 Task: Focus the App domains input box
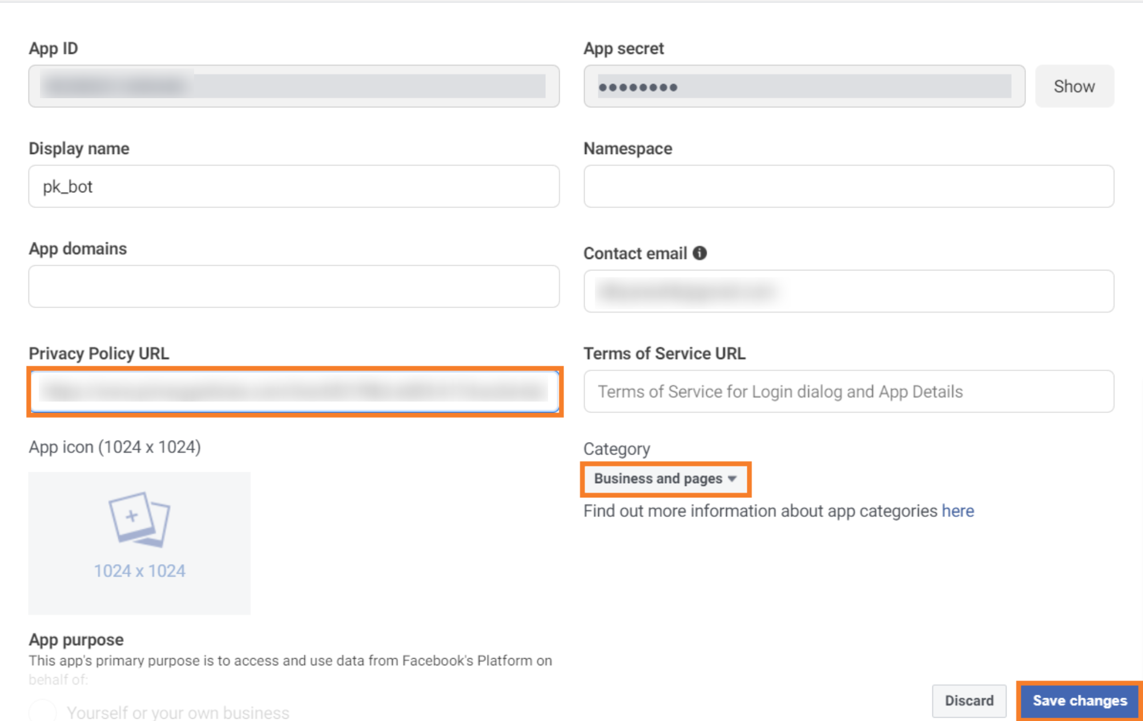coord(293,286)
